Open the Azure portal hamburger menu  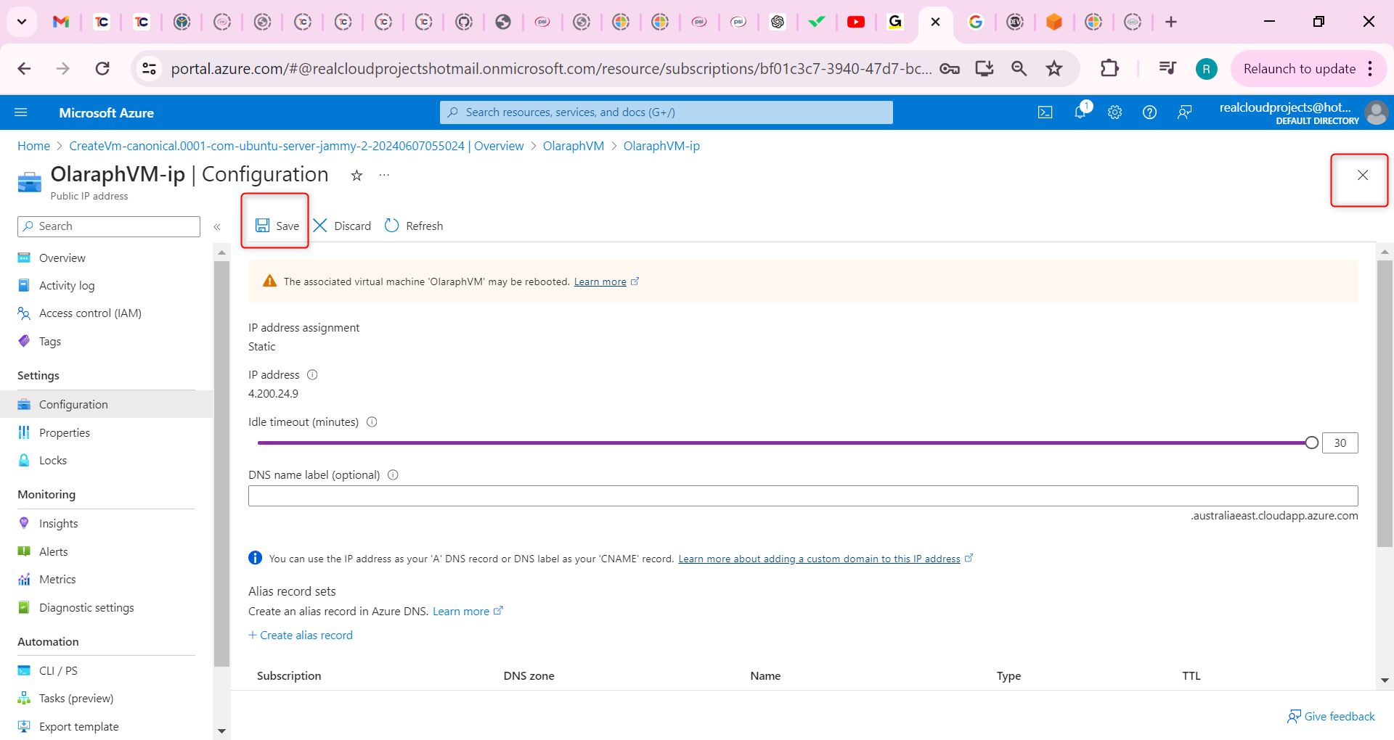[x=21, y=112]
